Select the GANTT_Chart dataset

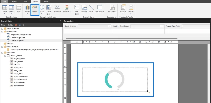16,55
